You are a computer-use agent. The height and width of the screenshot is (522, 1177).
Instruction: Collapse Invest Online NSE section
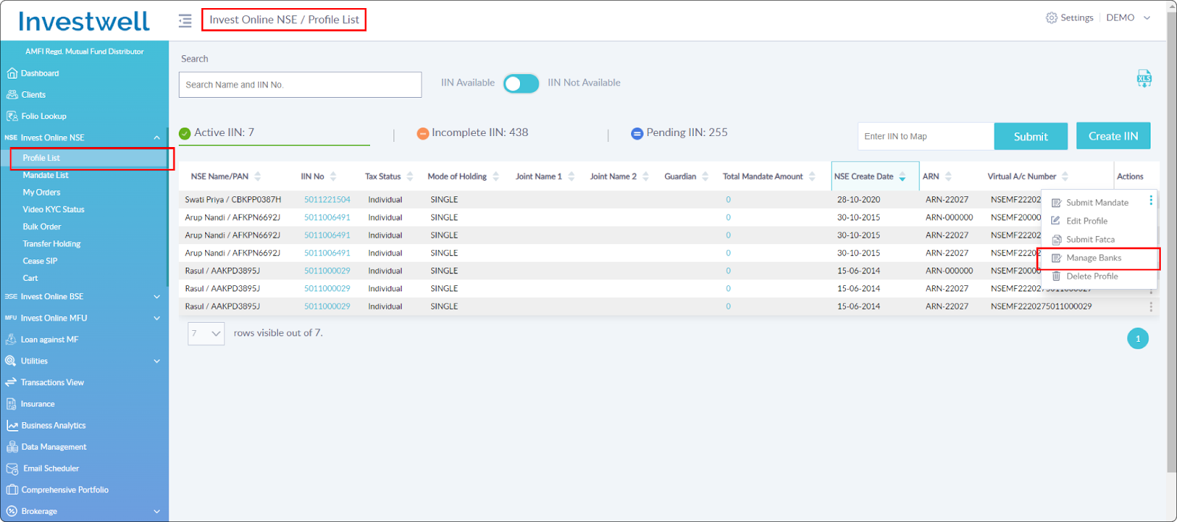[157, 137]
